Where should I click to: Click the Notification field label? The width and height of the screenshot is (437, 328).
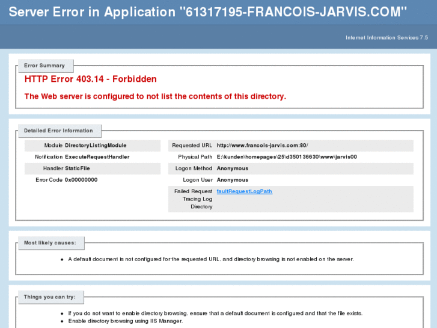point(49,157)
